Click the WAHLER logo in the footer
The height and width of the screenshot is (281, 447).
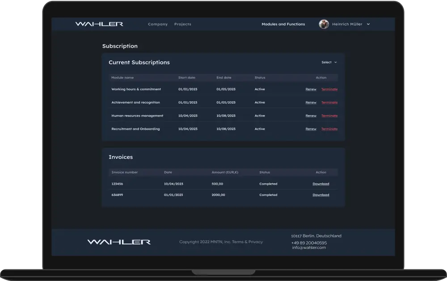pos(118,241)
